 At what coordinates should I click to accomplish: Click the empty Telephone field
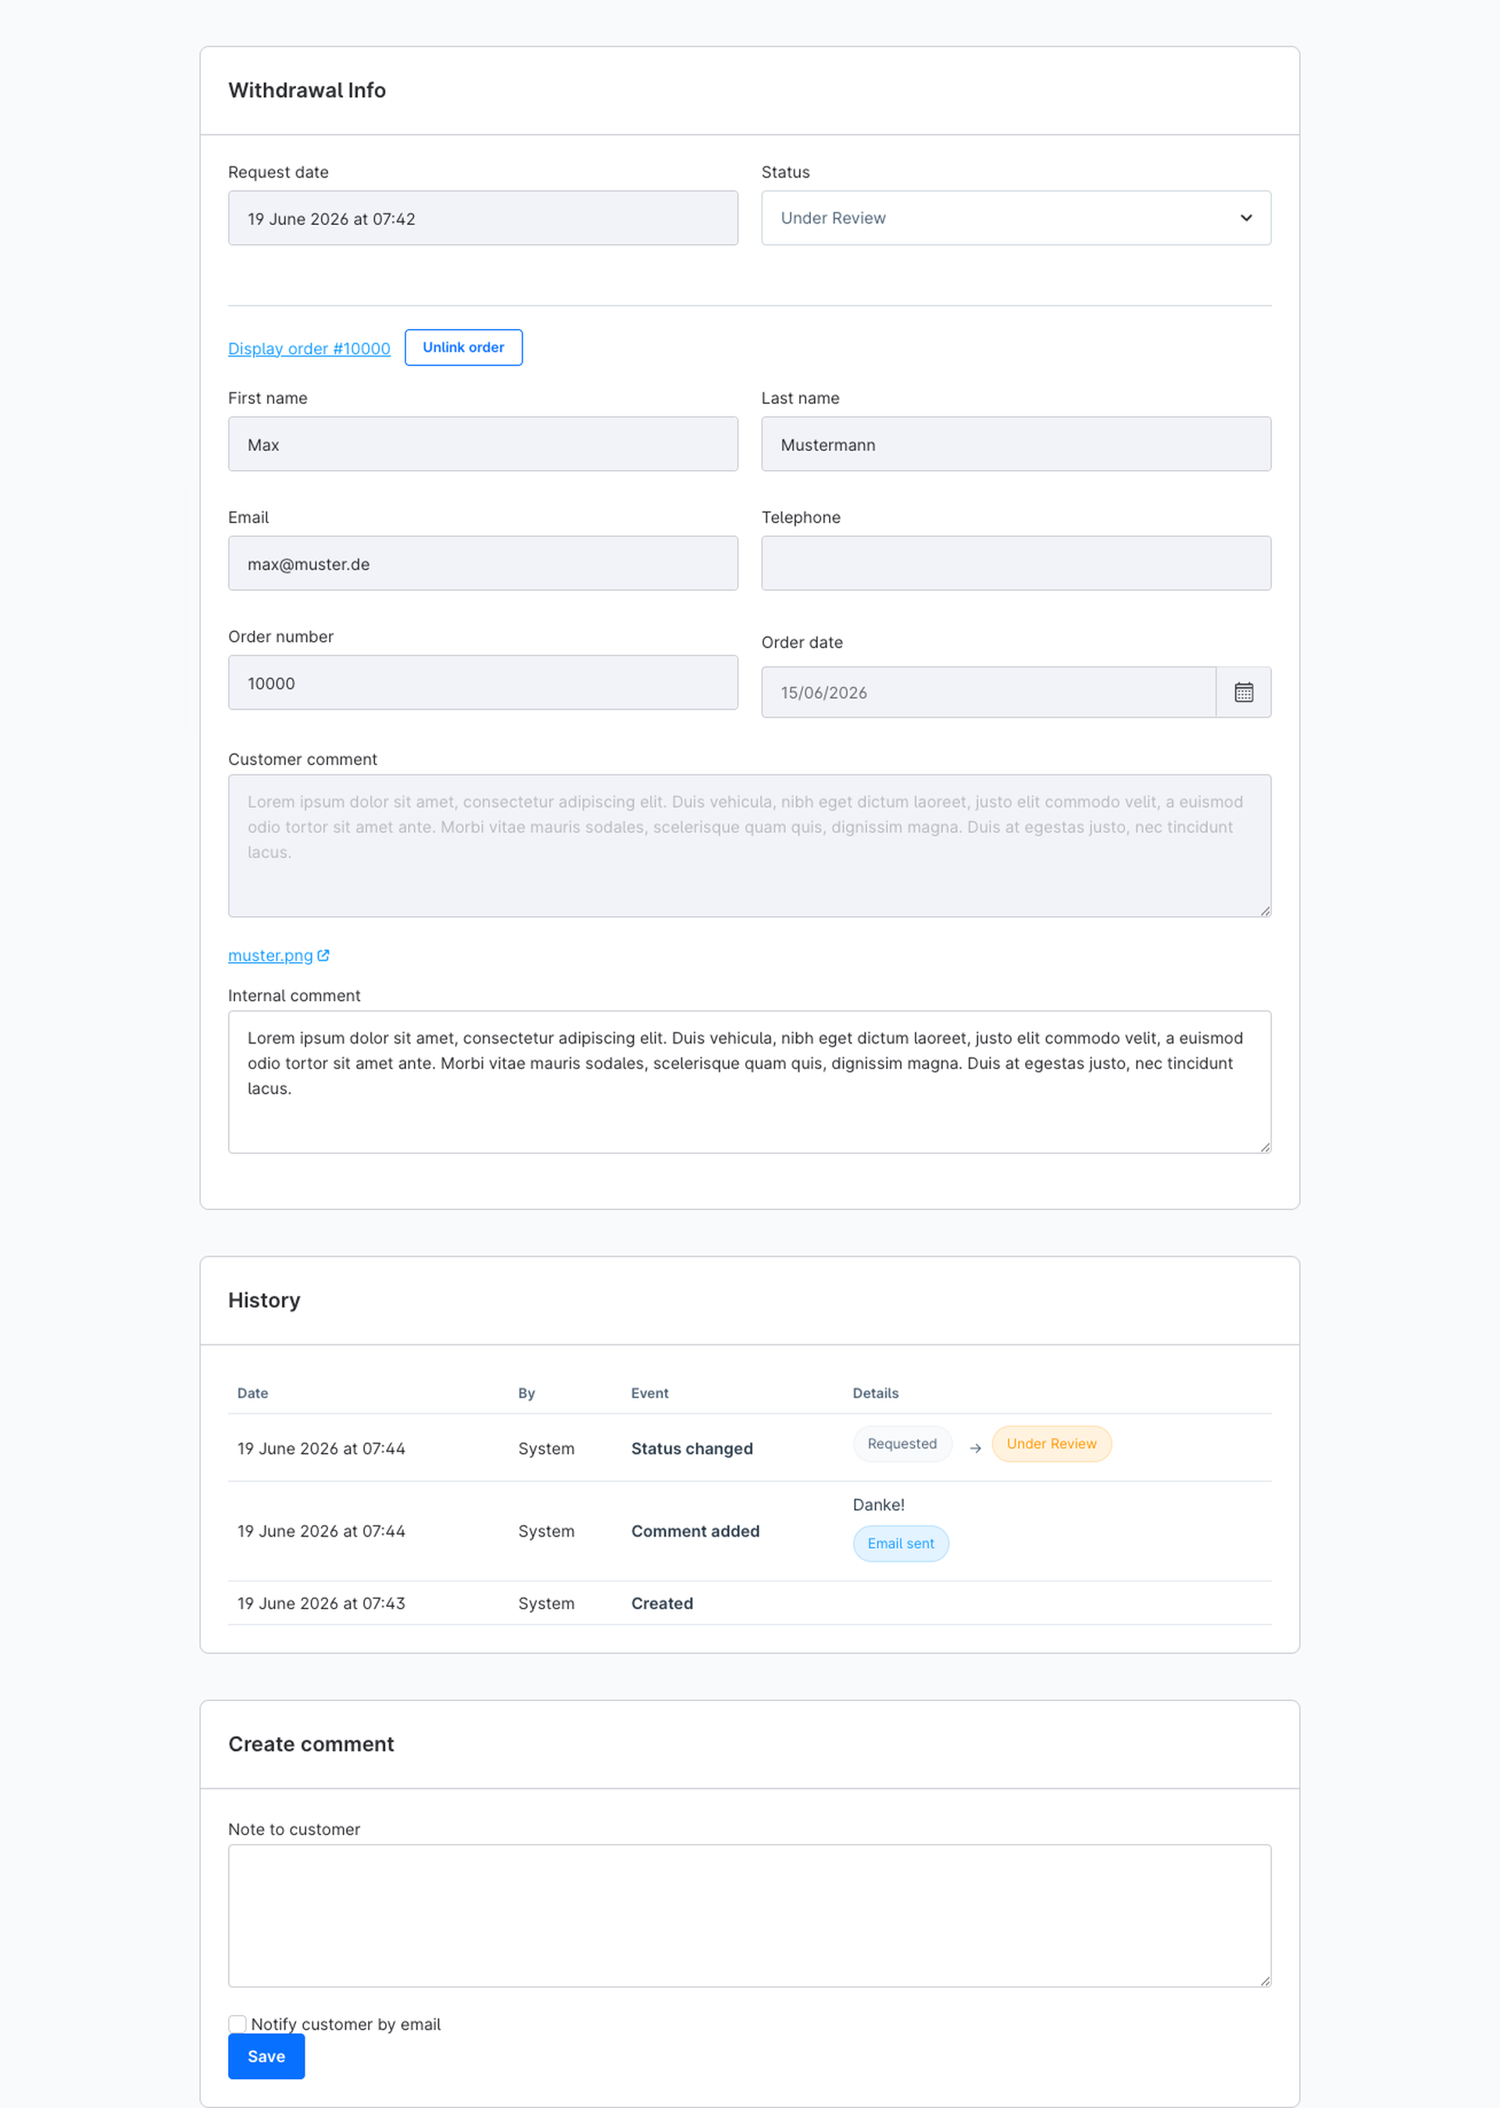point(1016,563)
